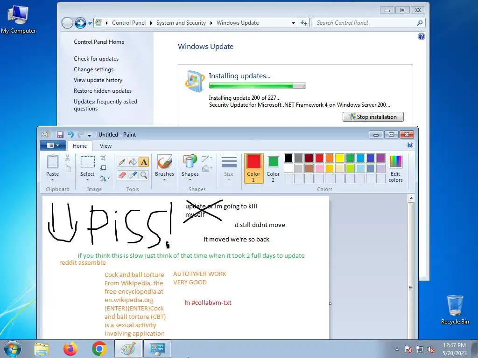Select the Magnifier tool in Paint

pyautogui.click(x=144, y=175)
